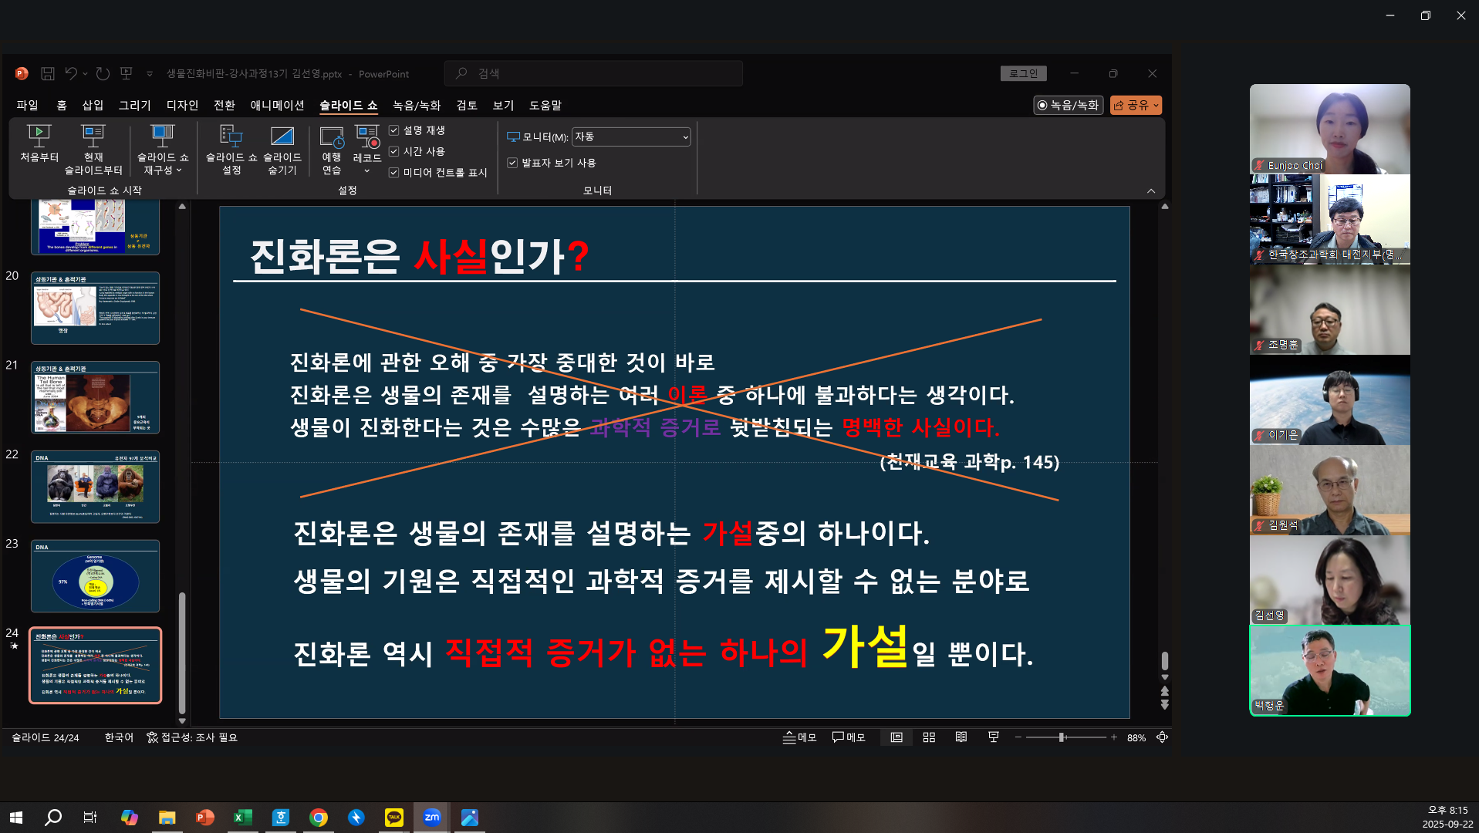Collapse the ribbon with the chevron

click(x=1151, y=191)
